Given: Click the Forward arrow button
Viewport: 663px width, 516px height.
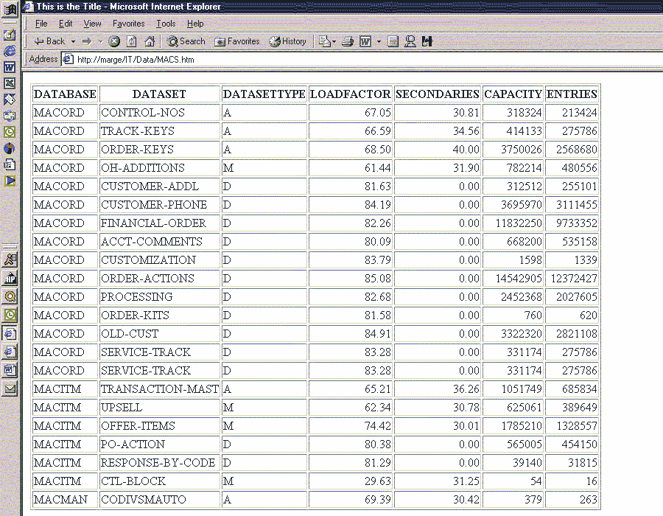Looking at the screenshot, I should [x=87, y=41].
